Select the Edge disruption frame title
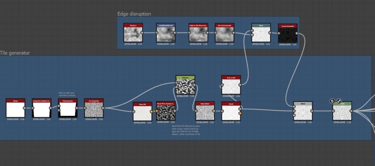The height and width of the screenshot is (166, 375). point(134,14)
